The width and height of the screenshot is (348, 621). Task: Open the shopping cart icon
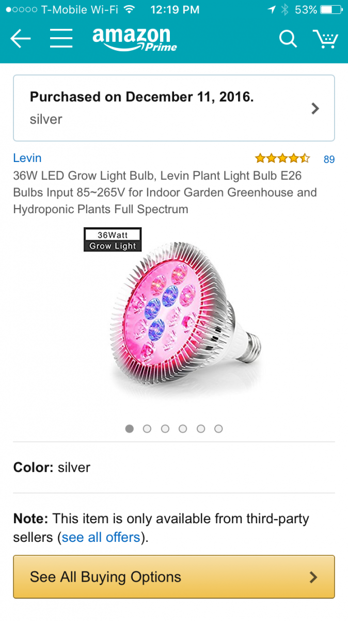(325, 39)
